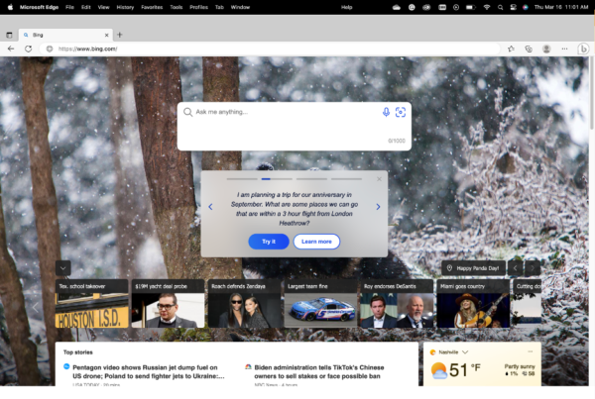Open Control Center in menu bar

pos(513,7)
